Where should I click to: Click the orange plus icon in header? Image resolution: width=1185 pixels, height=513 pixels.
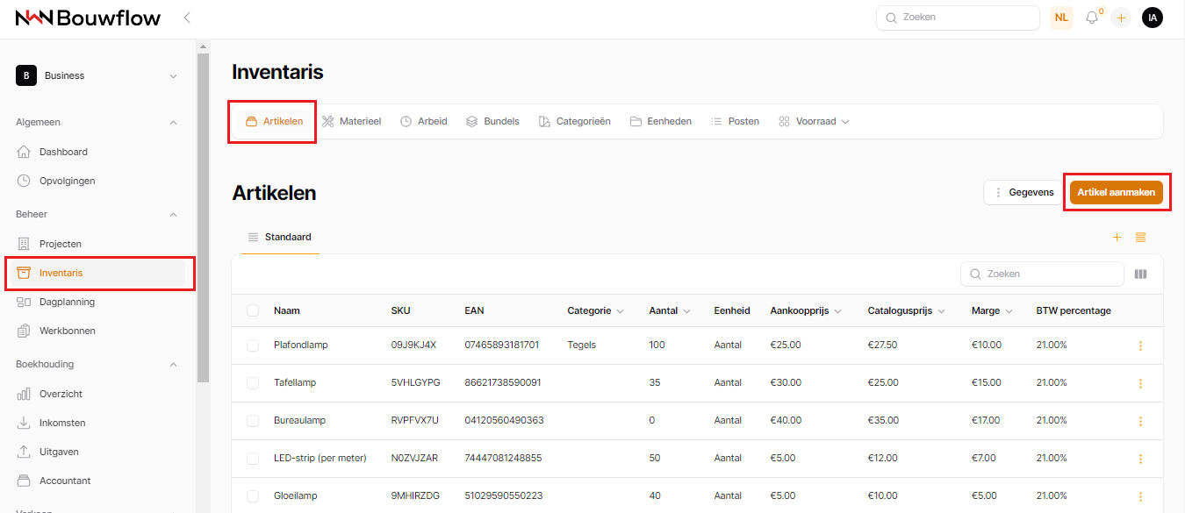pyautogui.click(x=1121, y=18)
